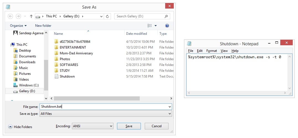Click the search magnifier icon
298x138 pixels.
pos(166,16)
